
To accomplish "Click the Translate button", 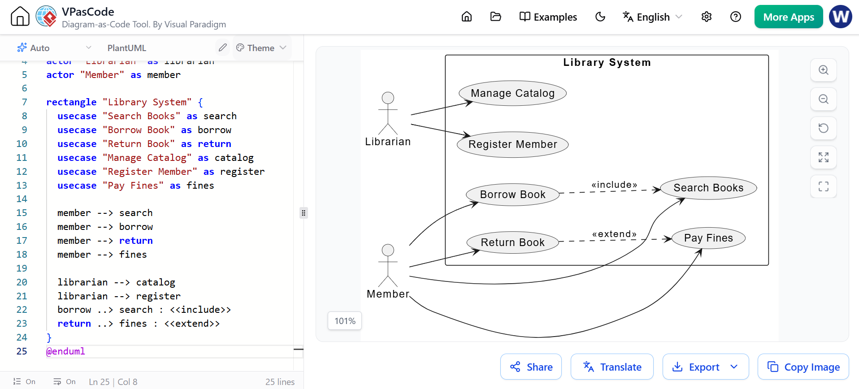I will point(612,367).
